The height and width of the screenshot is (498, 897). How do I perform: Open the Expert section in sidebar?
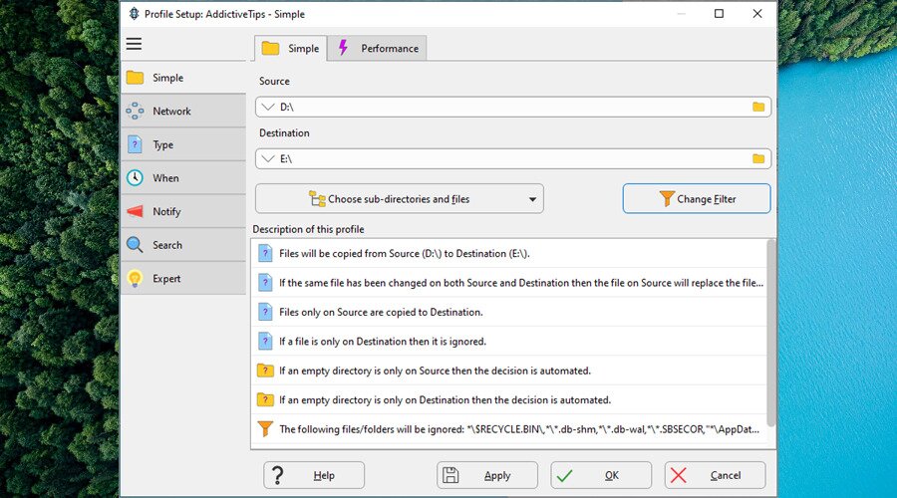[183, 279]
